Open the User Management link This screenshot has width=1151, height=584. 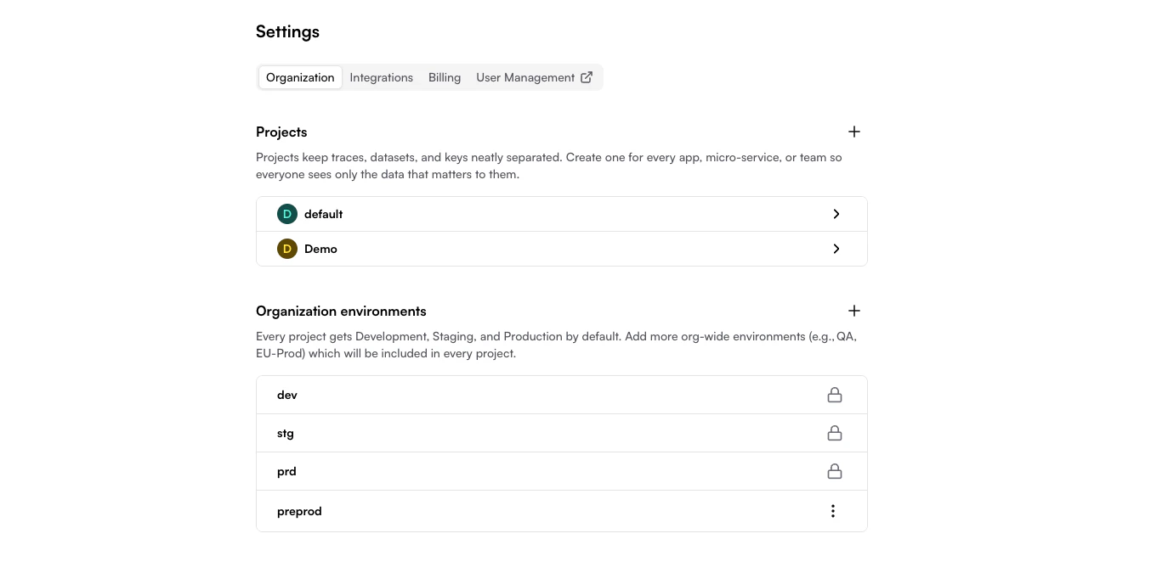(525, 77)
